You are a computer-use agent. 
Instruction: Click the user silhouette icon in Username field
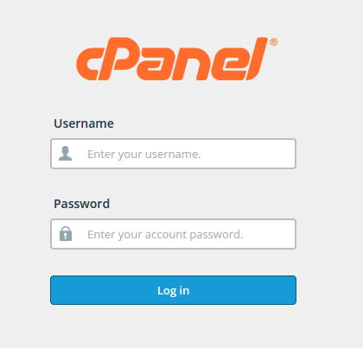pyautogui.click(x=66, y=154)
